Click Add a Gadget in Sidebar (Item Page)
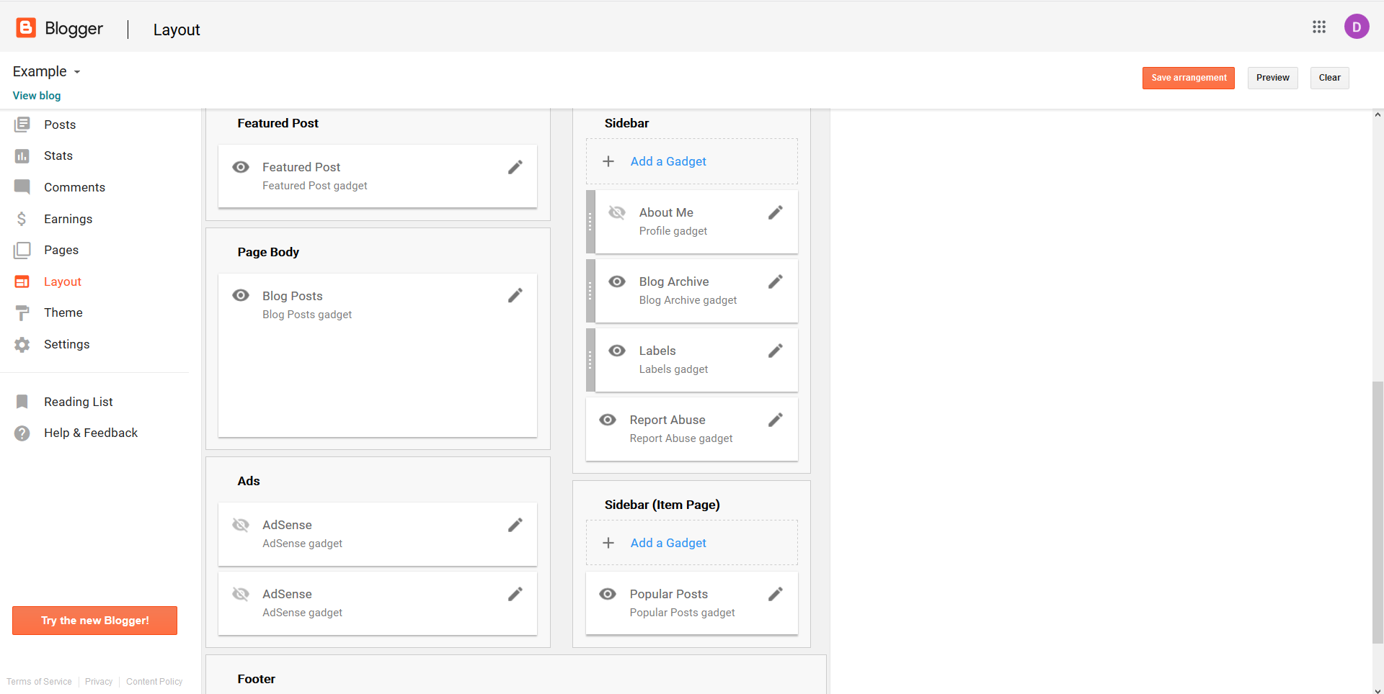 (668, 543)
